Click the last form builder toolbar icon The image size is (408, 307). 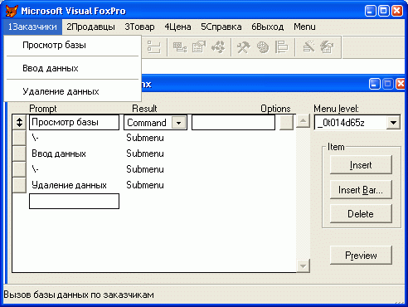point(328,47)
